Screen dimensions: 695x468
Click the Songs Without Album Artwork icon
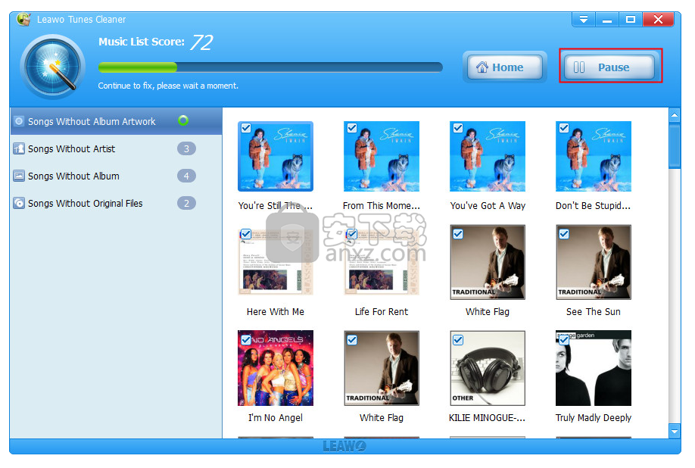coord(19,121)
